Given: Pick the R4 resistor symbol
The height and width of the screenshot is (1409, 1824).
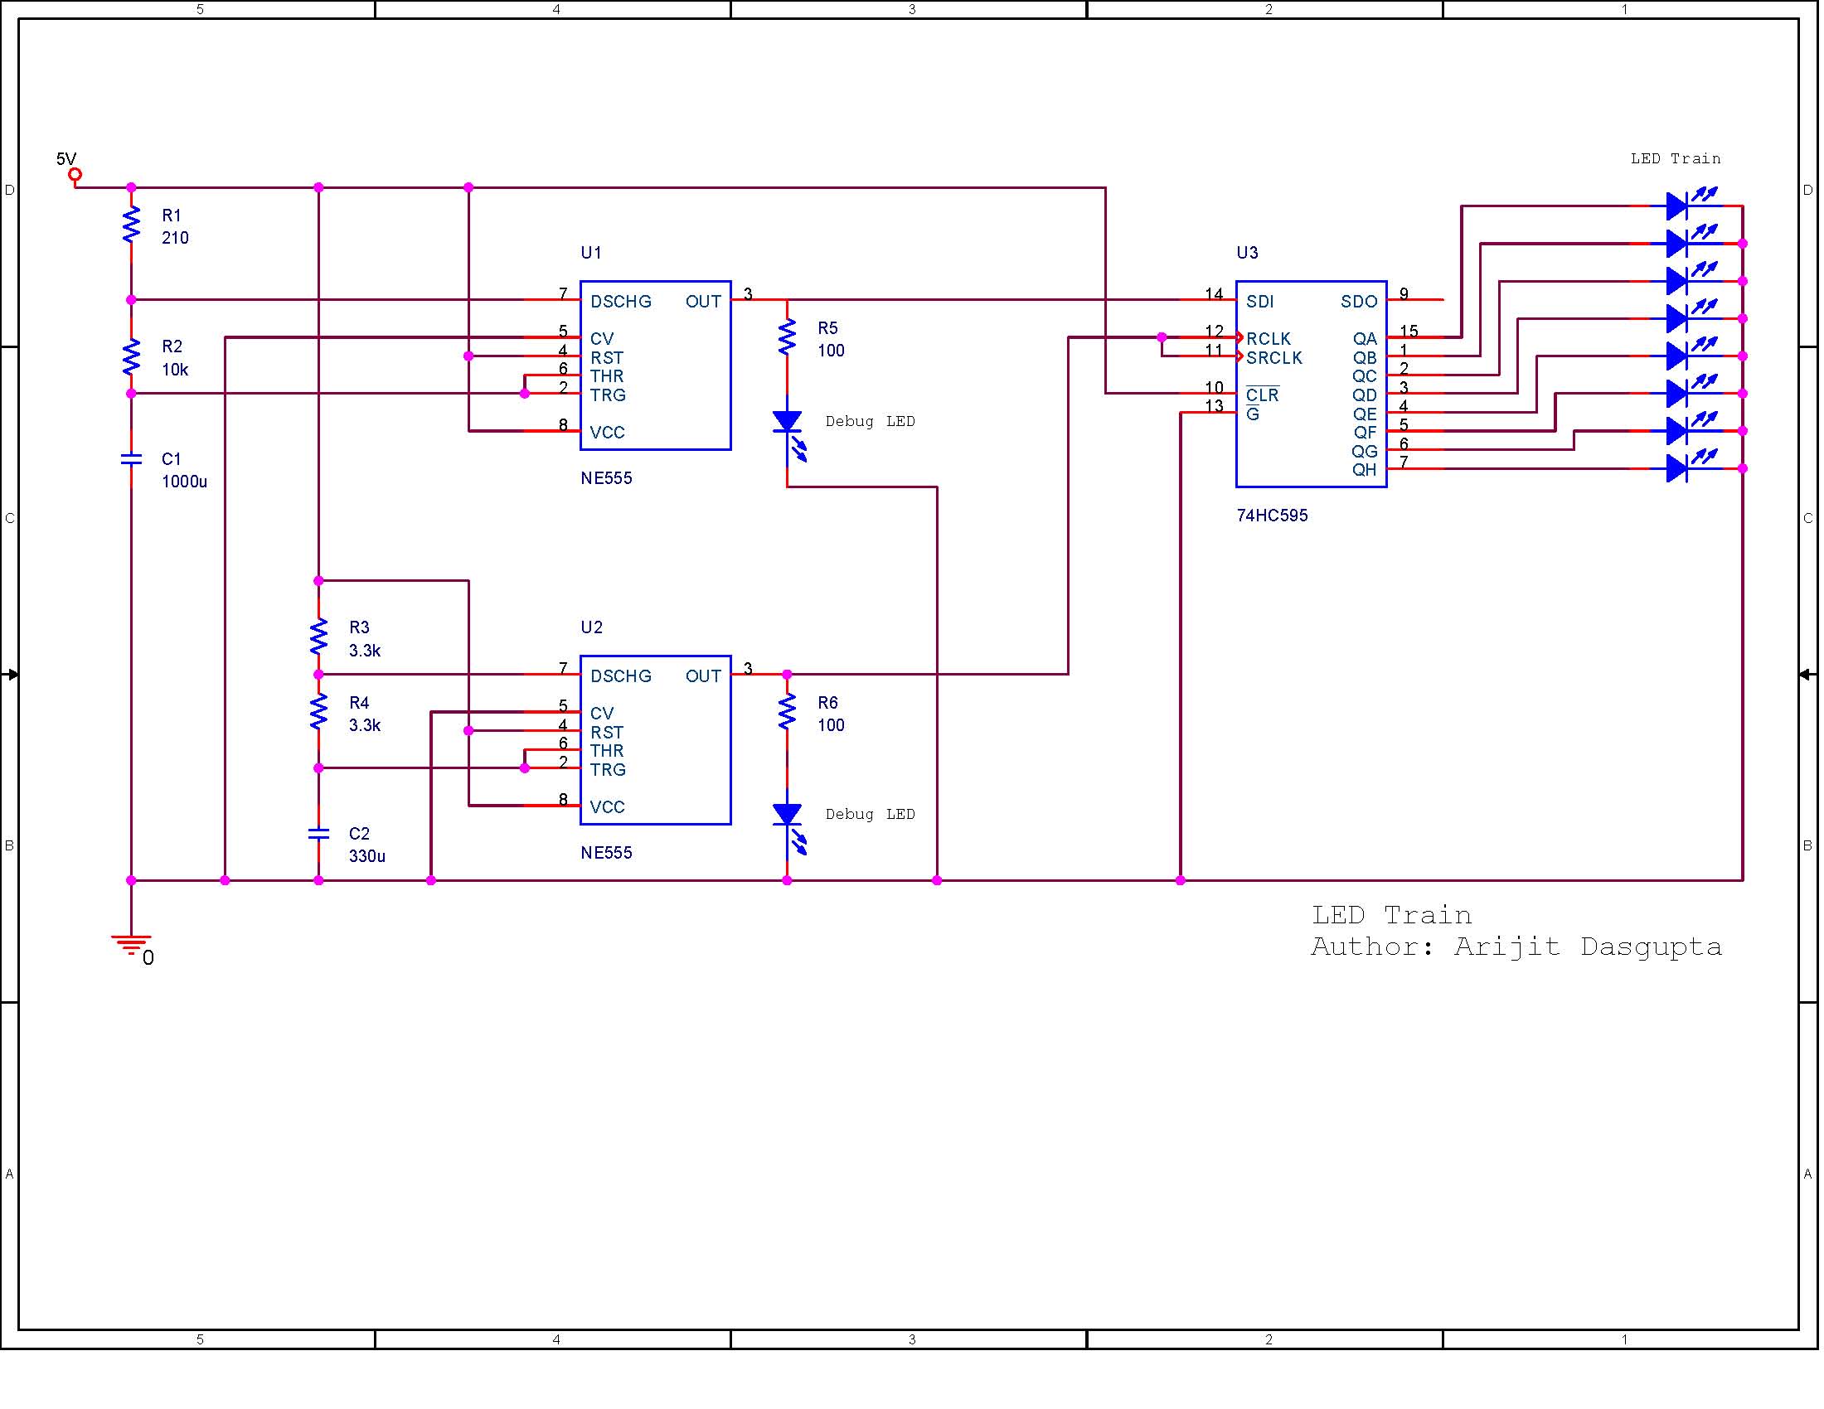Looking at the screenshot, I should (x=319, y=713).
